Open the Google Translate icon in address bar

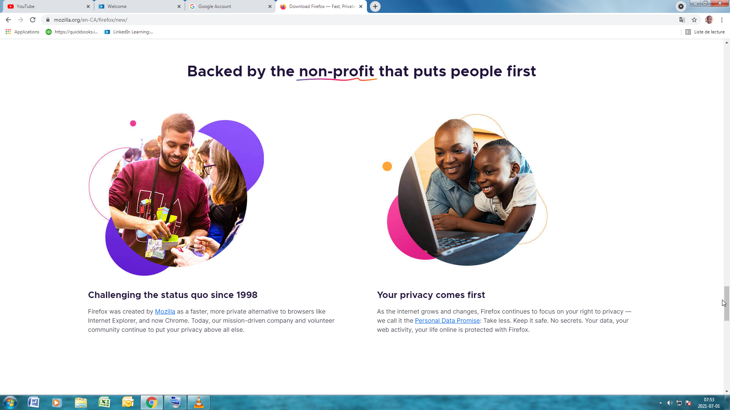[682, 20]
